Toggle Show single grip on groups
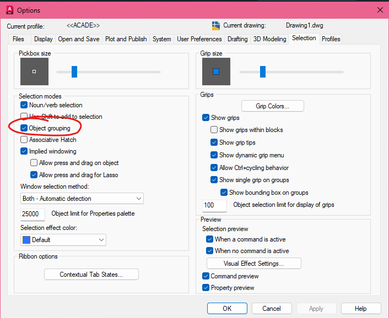Viewport: 389px width, 318px height. 214,180
